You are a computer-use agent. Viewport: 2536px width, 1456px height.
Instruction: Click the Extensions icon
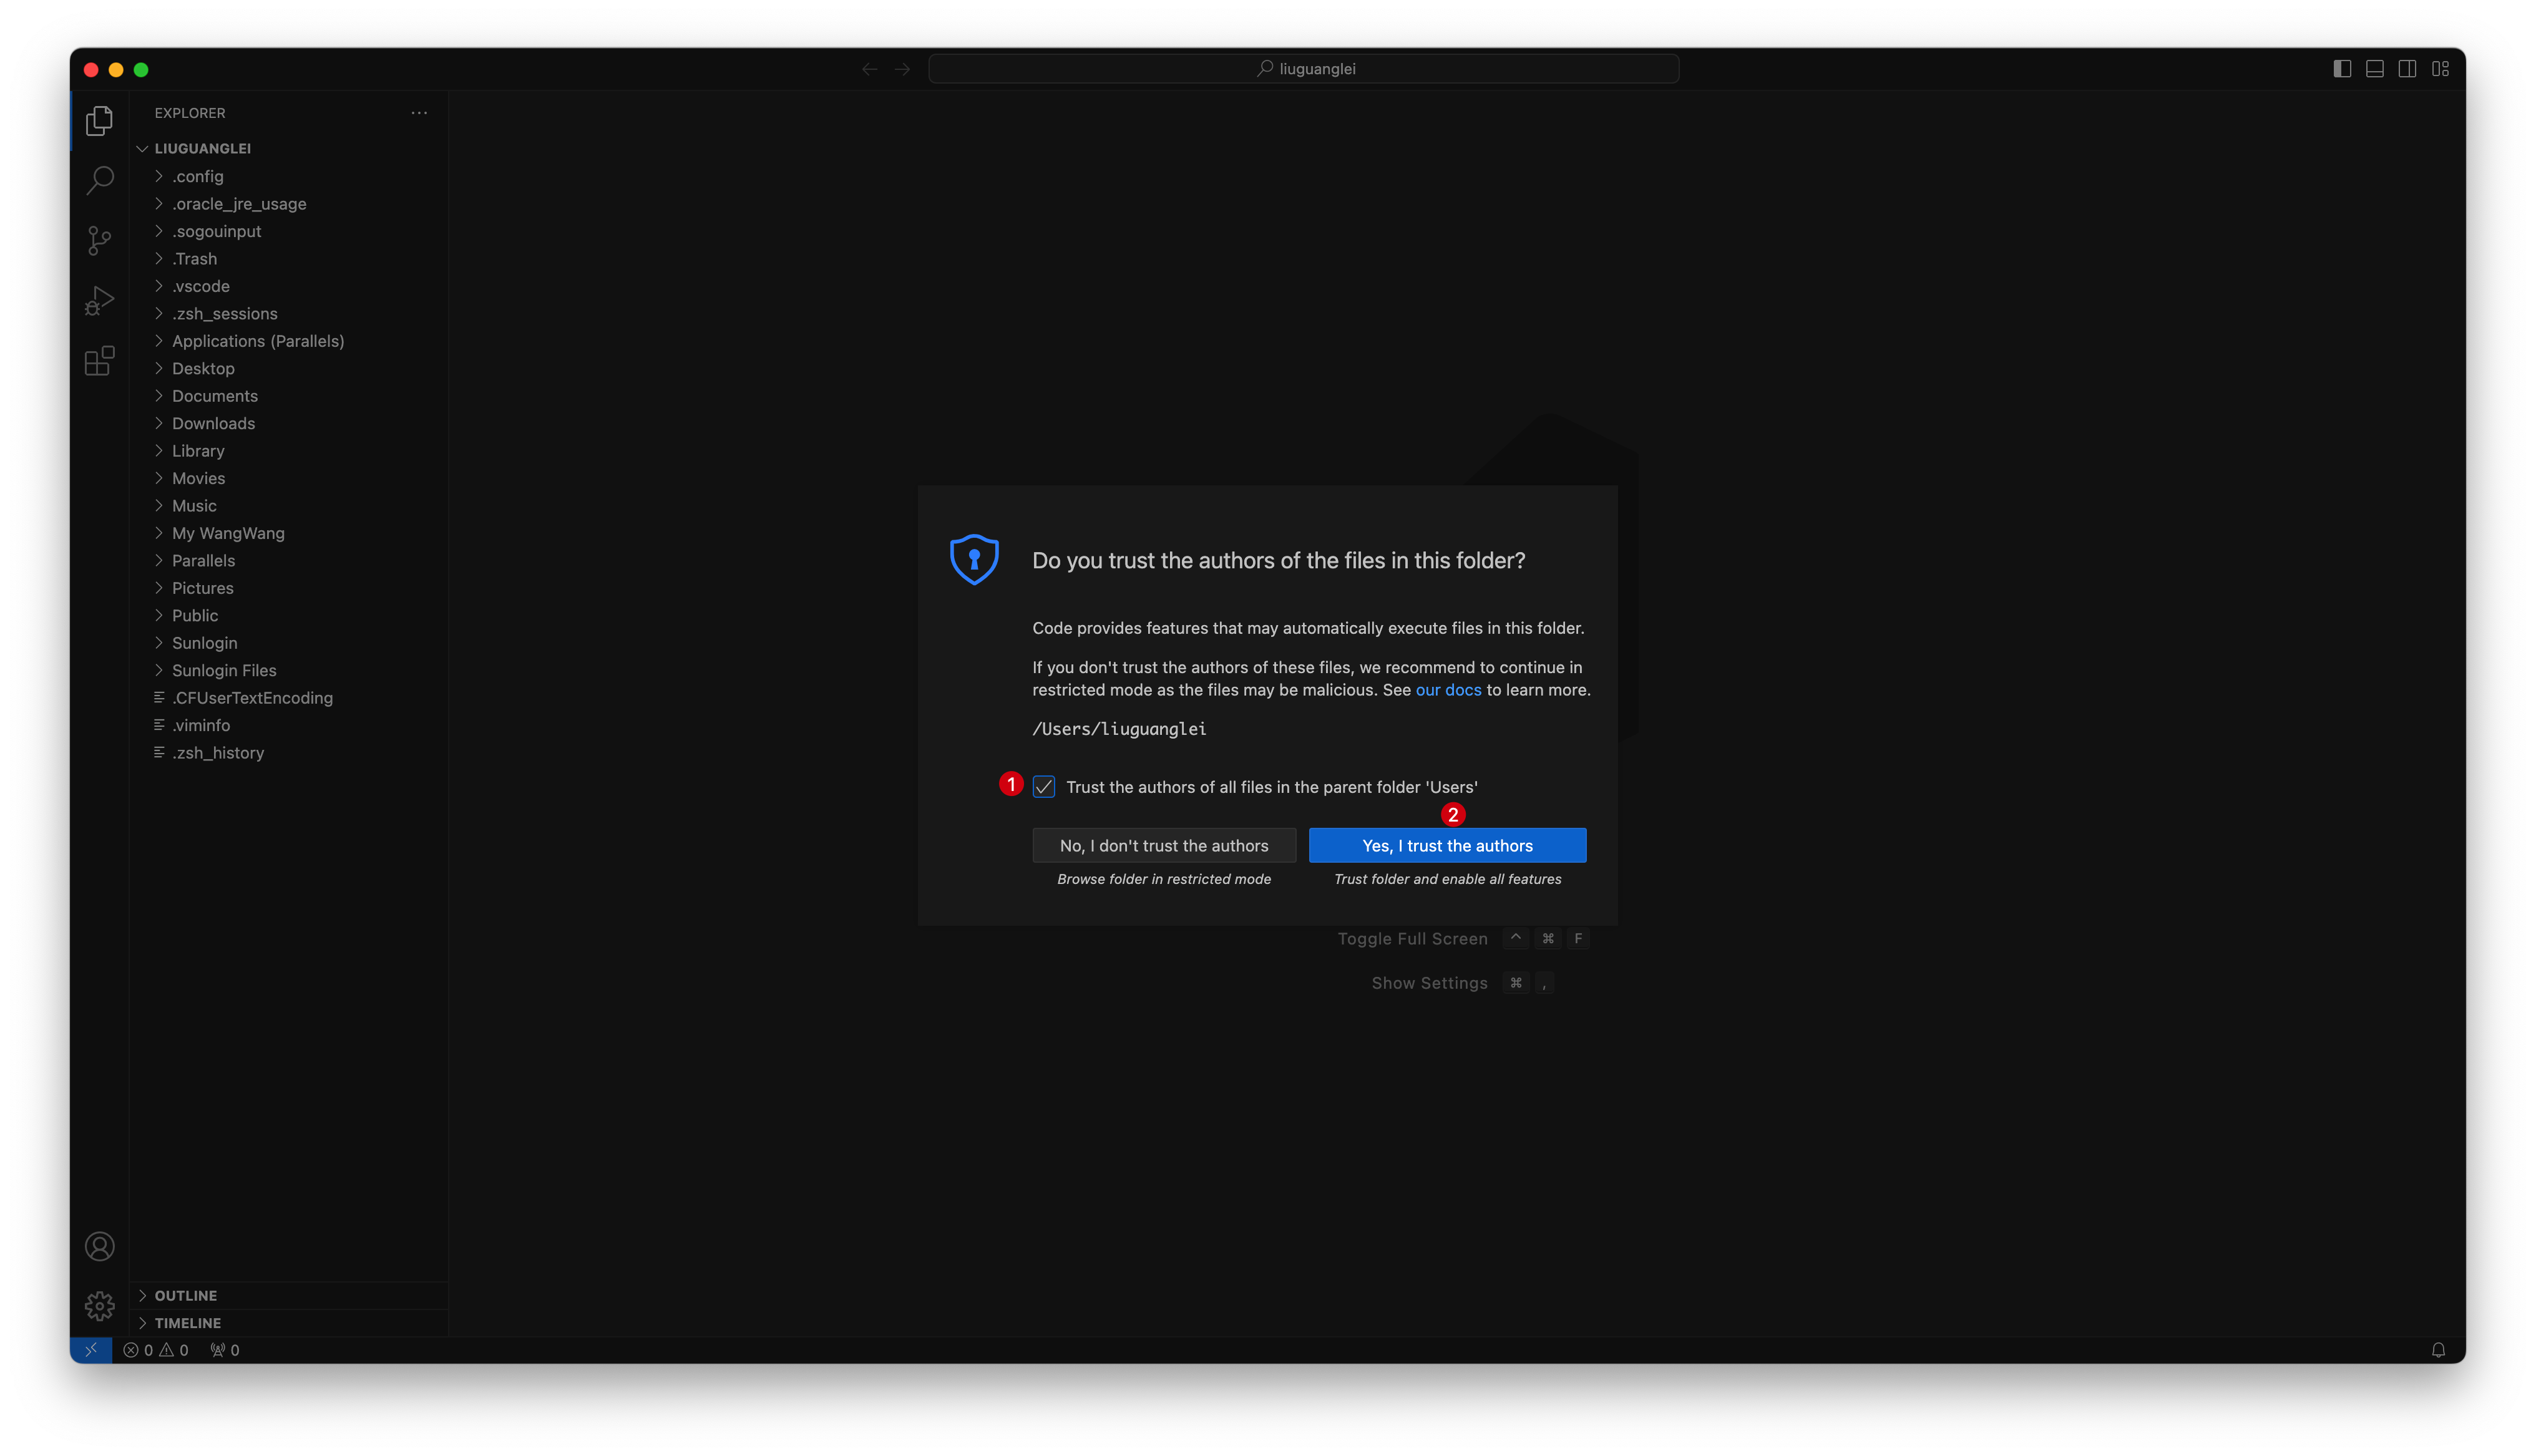pos(99,361)
